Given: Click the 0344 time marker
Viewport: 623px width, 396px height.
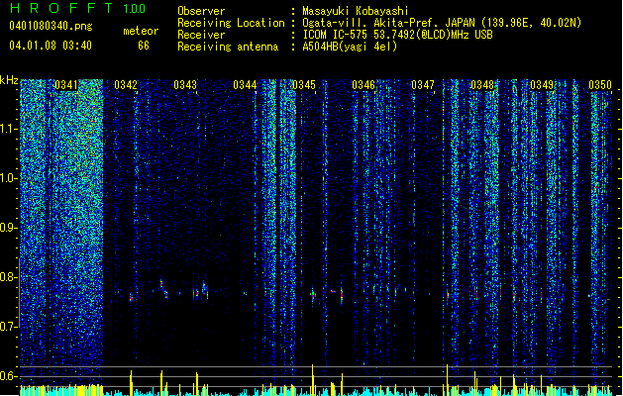Looking at the screenshot, I should pos(245,85).
